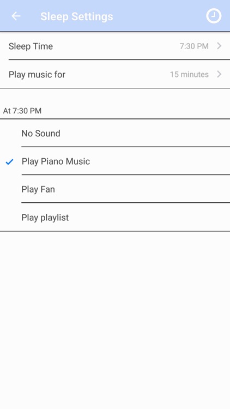Tap empty space left of Play playlist
Image resolution: width=230 pixels, height=409 pixels.
[10, 217]
